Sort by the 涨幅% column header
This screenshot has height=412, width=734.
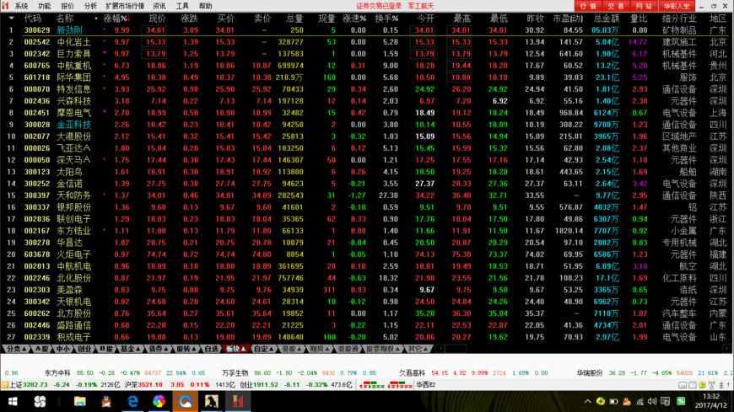click(116, 19)
